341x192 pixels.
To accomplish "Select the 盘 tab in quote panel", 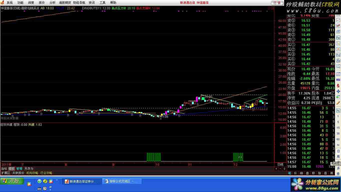I will pos(308,173).
